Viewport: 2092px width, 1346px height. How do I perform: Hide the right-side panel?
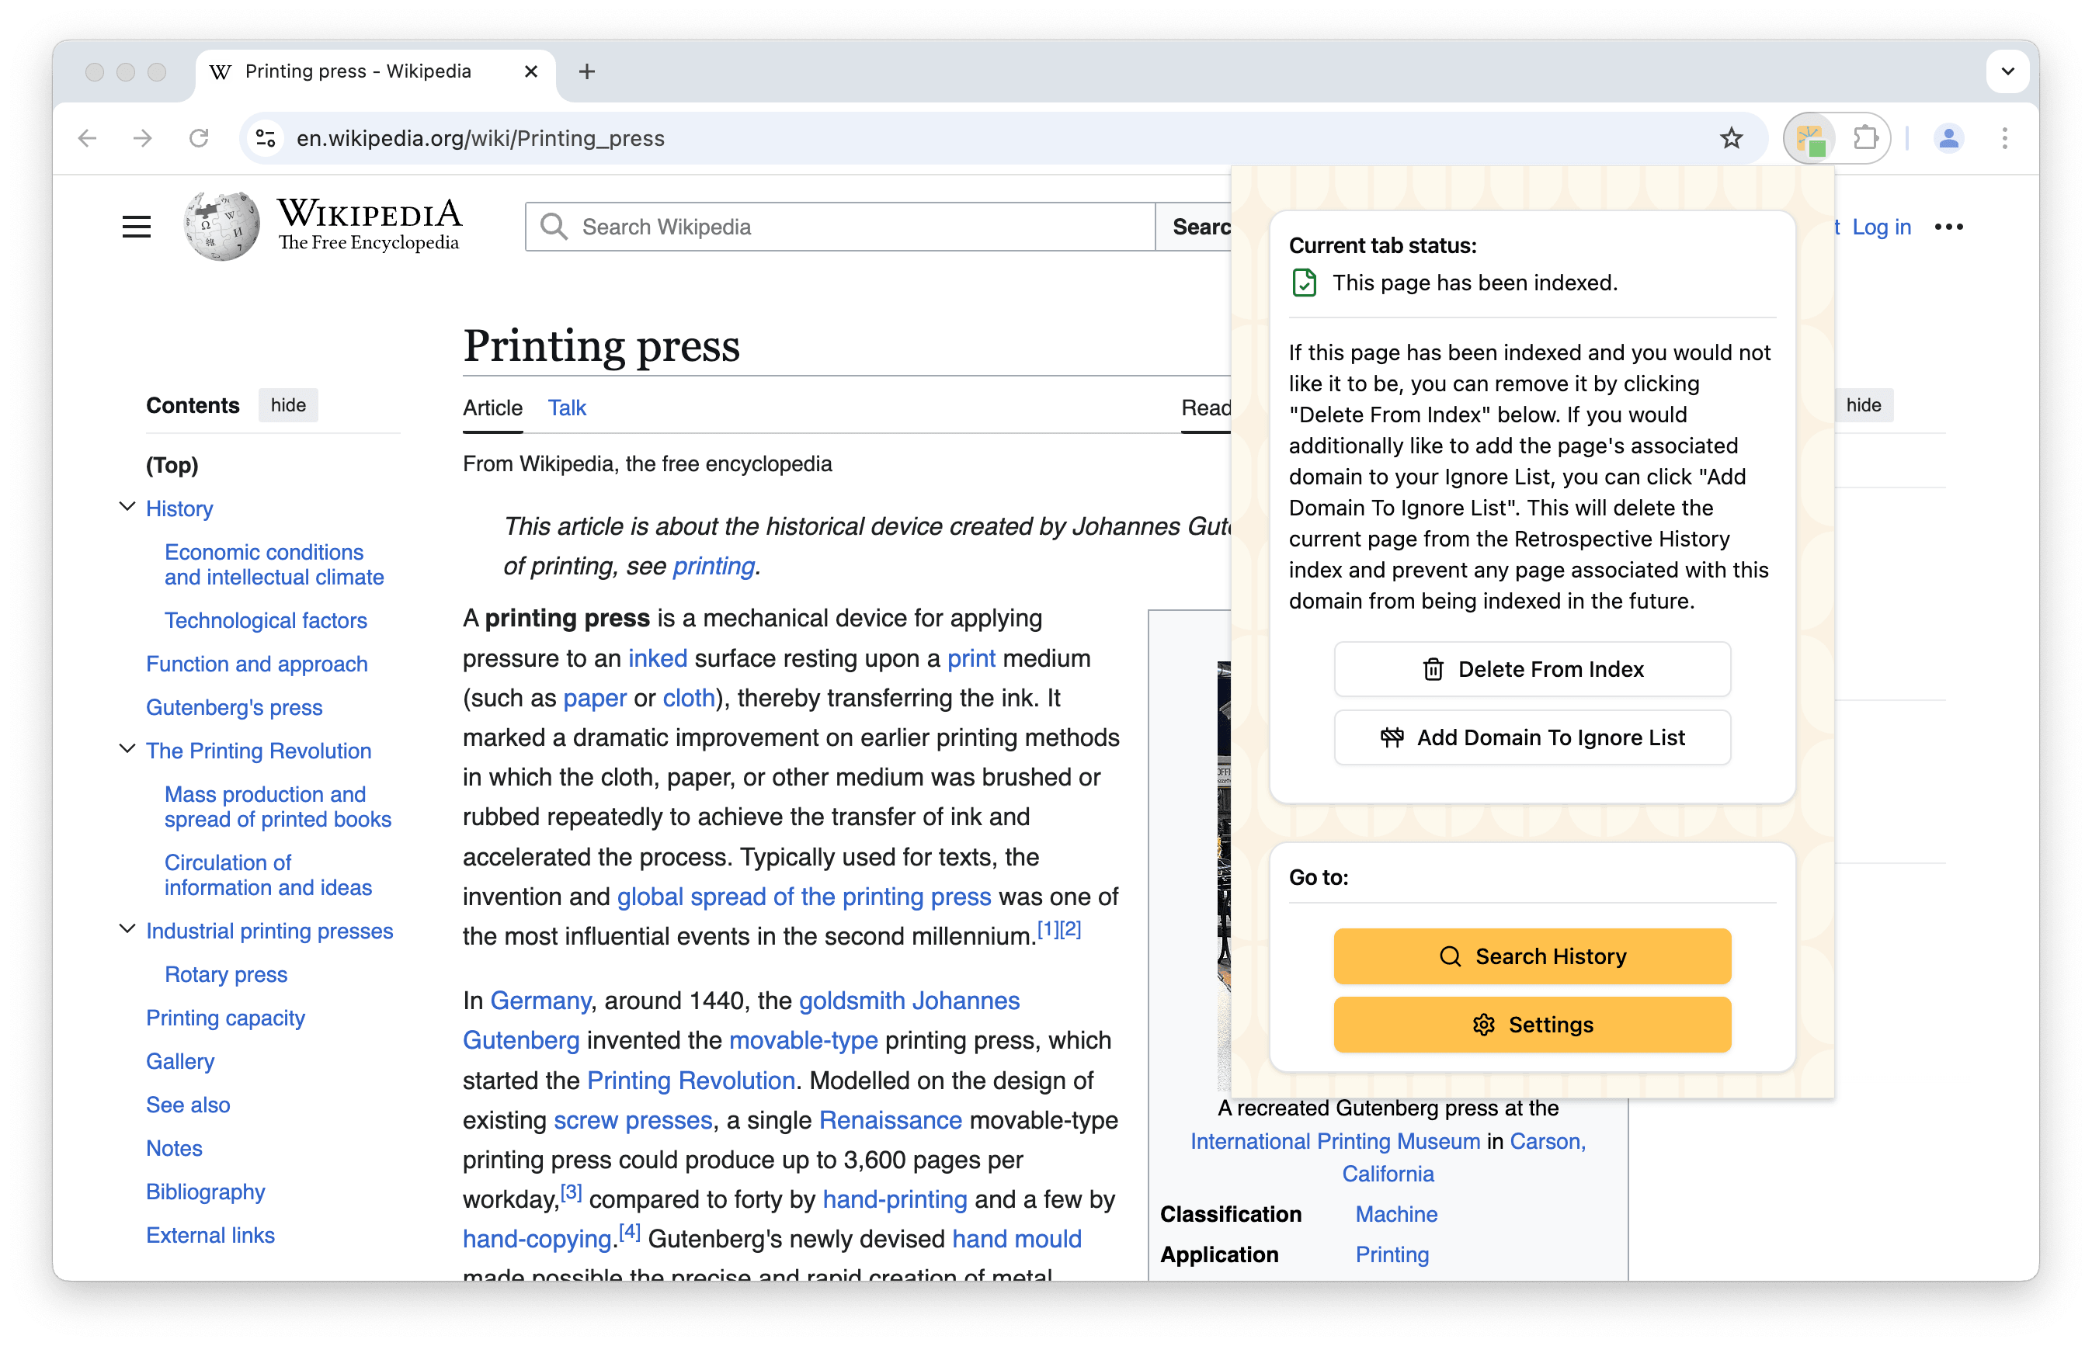(x=1863, y=405)
